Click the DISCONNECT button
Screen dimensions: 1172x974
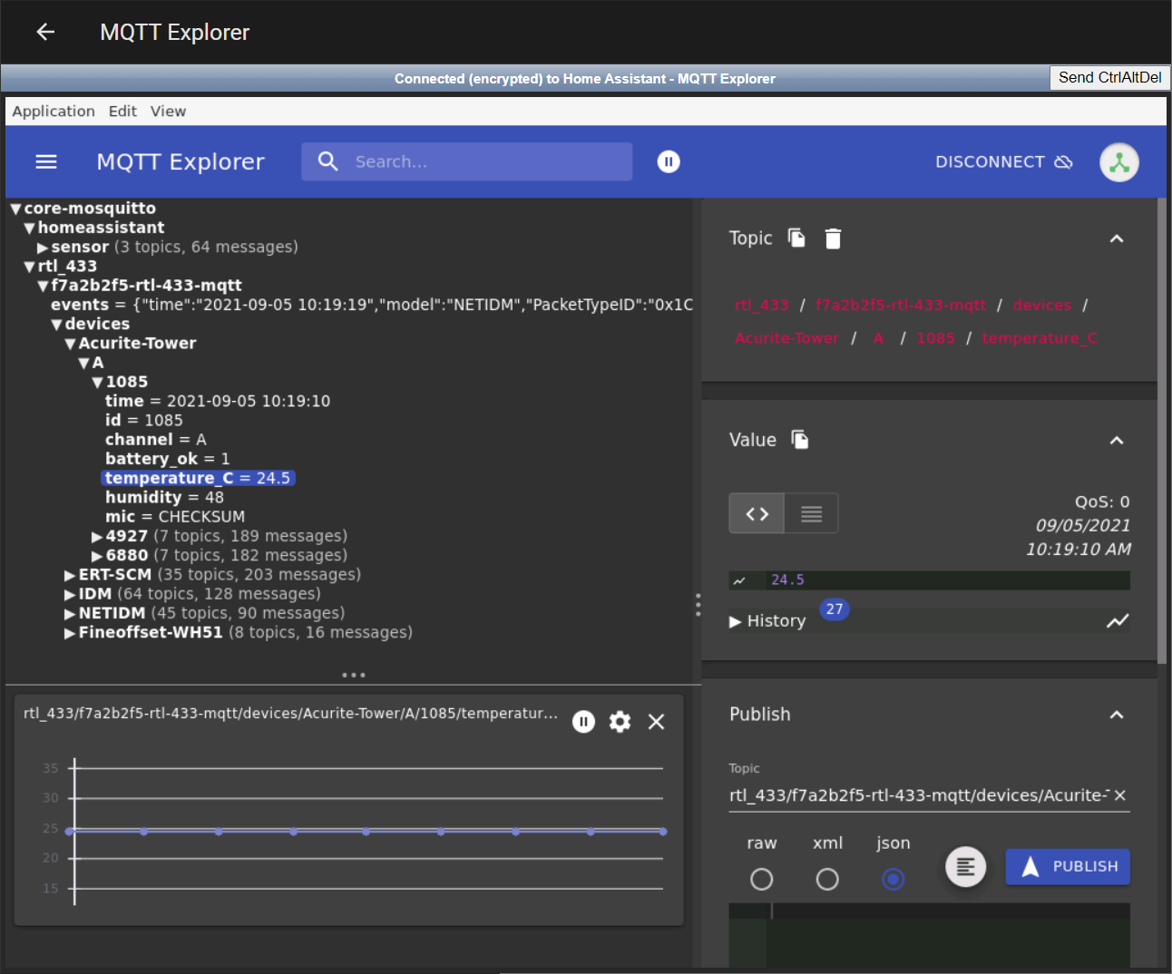(x=1004, y=161)
